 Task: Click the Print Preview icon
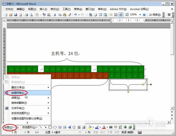pos(31,15)
